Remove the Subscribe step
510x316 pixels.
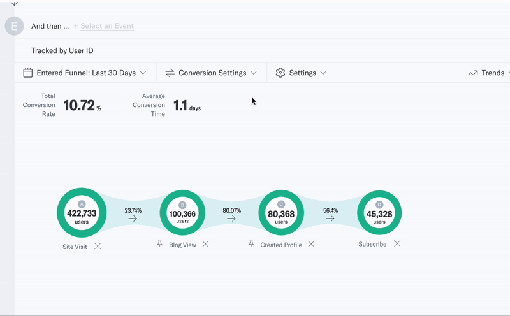pos(397,243)
